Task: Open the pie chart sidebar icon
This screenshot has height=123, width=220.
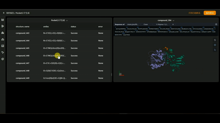Action: [x=3, y=59]
